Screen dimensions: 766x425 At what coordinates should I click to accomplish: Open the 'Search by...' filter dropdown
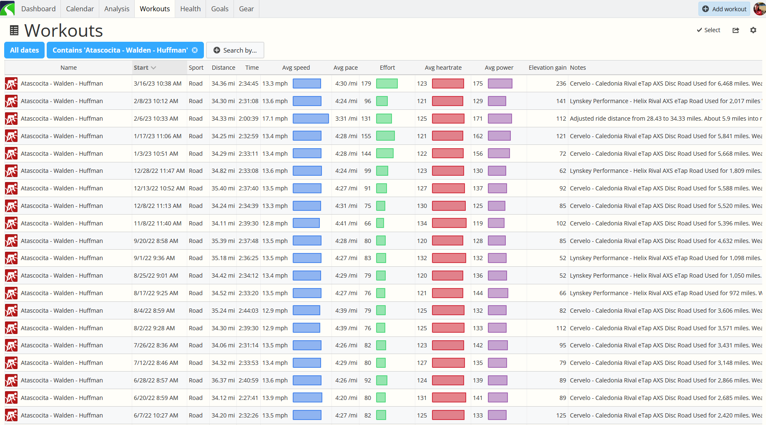pos(235,50)
